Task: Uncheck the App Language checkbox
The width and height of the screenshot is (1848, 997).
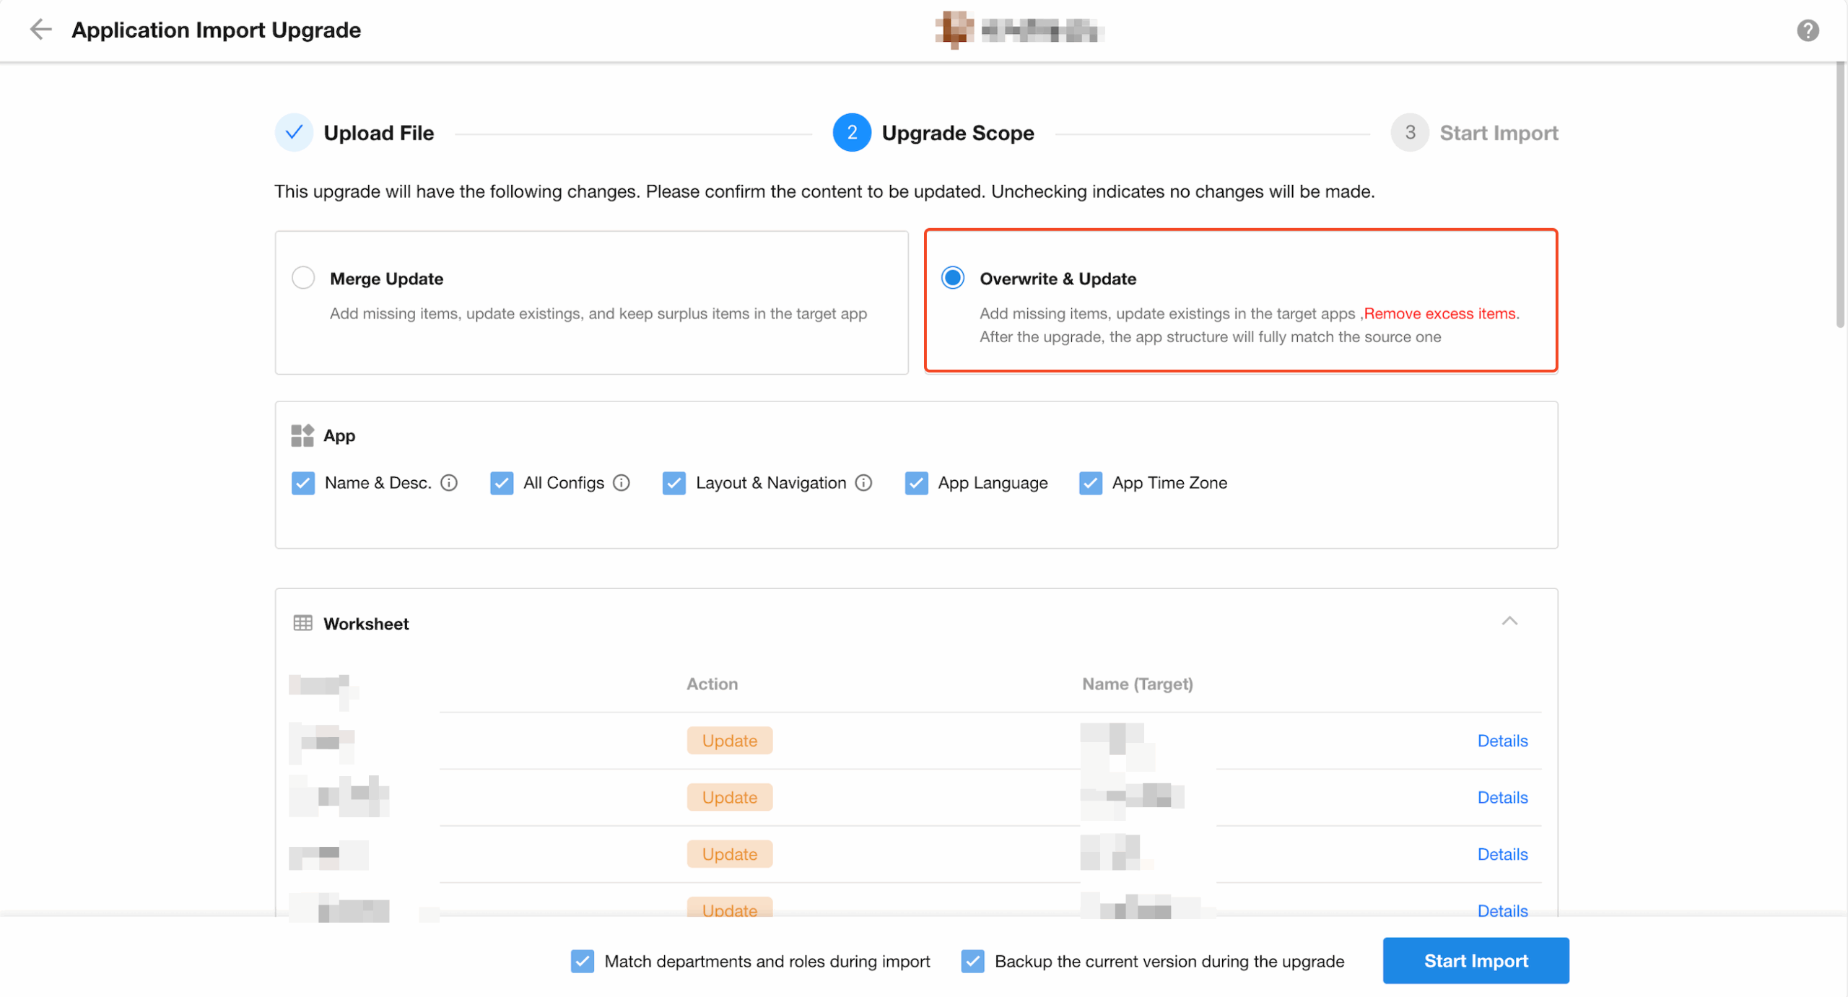Action: point(917,483)
